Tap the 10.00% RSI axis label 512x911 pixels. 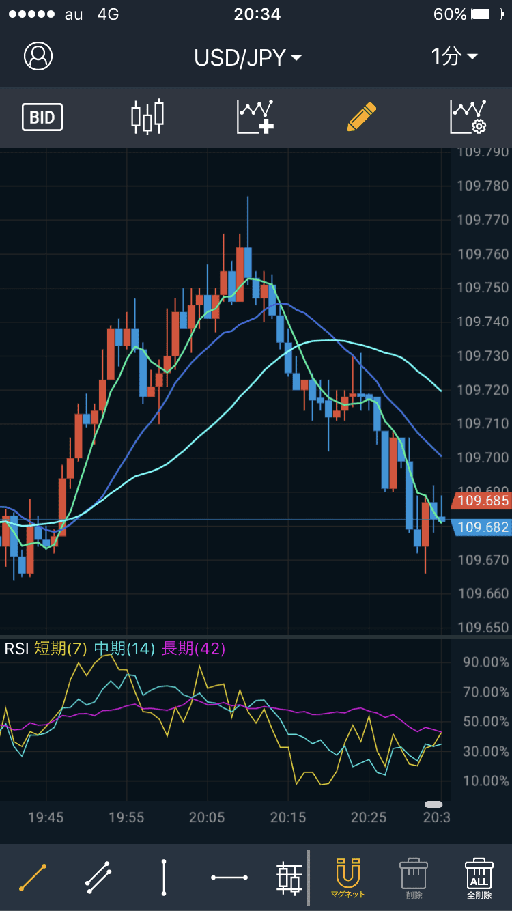coord(485,781)
